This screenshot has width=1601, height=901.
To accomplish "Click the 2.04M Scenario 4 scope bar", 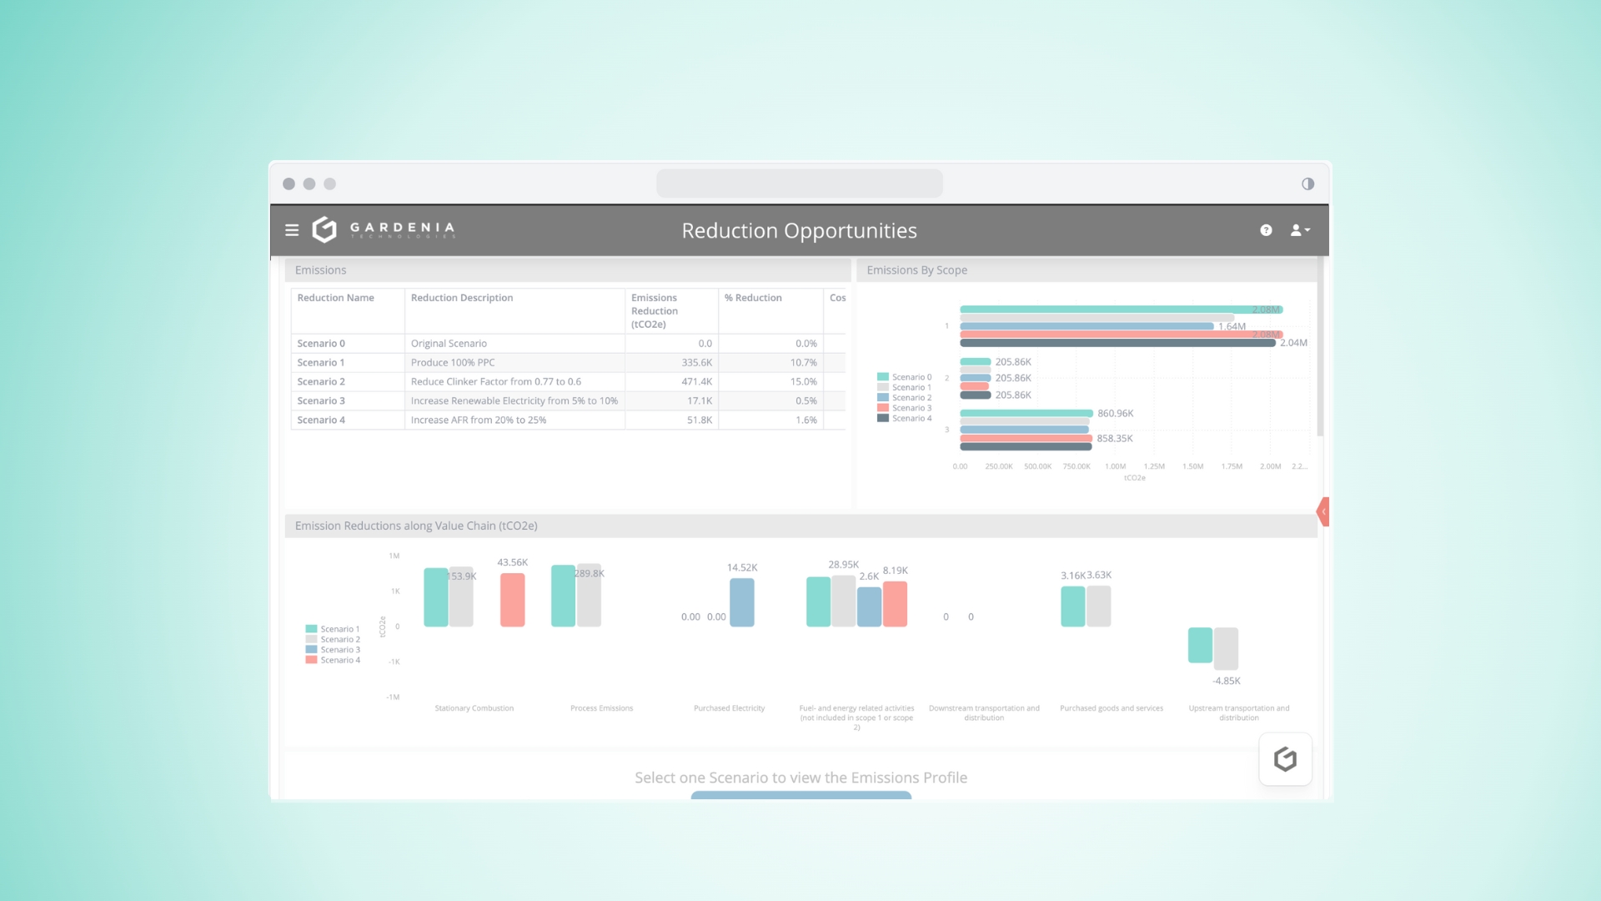I will [1117, 343].
